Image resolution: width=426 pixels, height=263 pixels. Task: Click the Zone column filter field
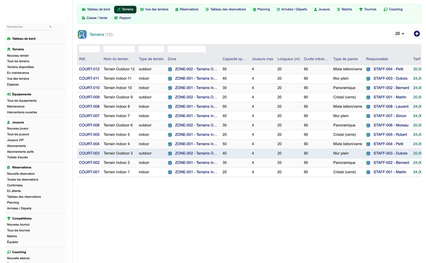click(187, 49)
